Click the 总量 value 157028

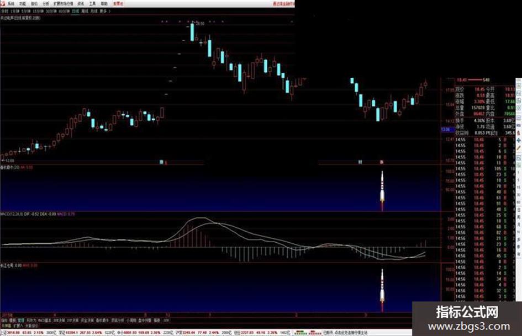coord(478,108)
